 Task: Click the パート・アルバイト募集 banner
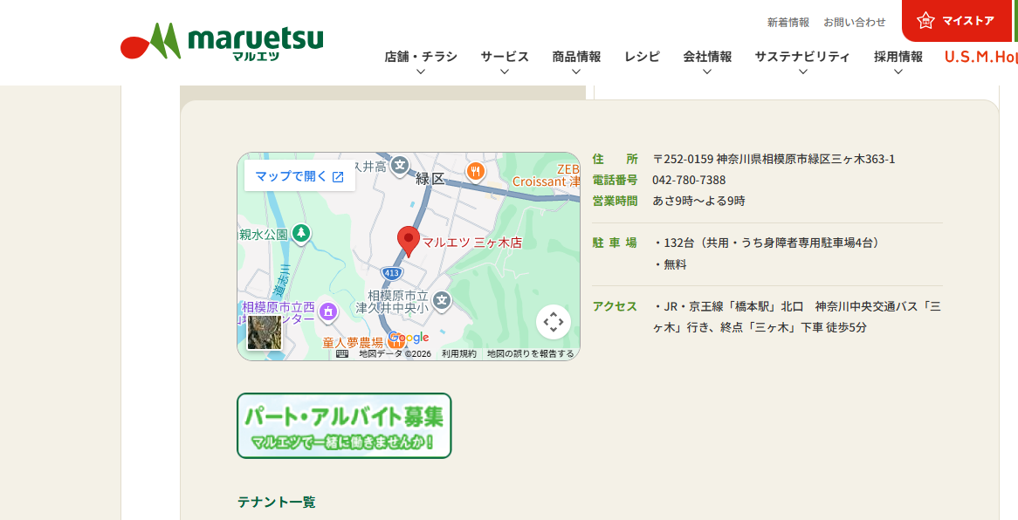click(344, 425)
